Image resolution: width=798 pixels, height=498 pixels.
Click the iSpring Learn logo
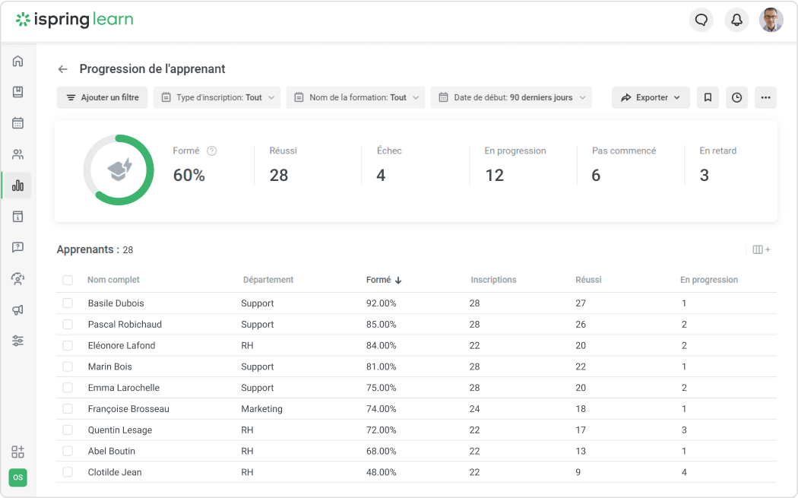pyautogui.click(x=74, y=19)
